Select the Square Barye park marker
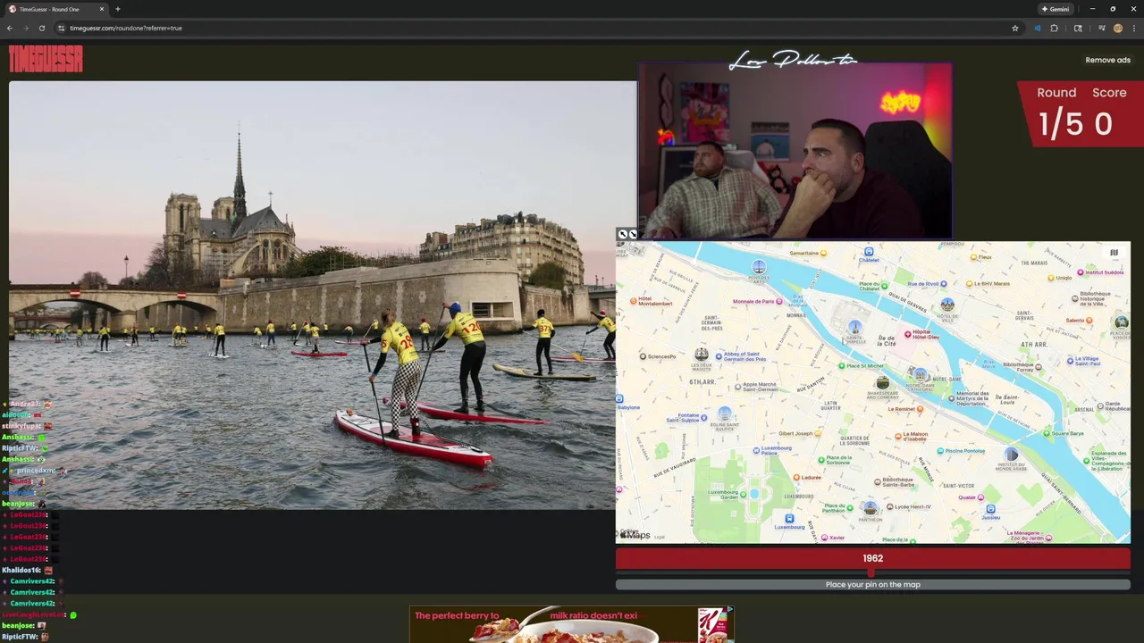This screenshot has width=1144, height=643. (1047, 433)
